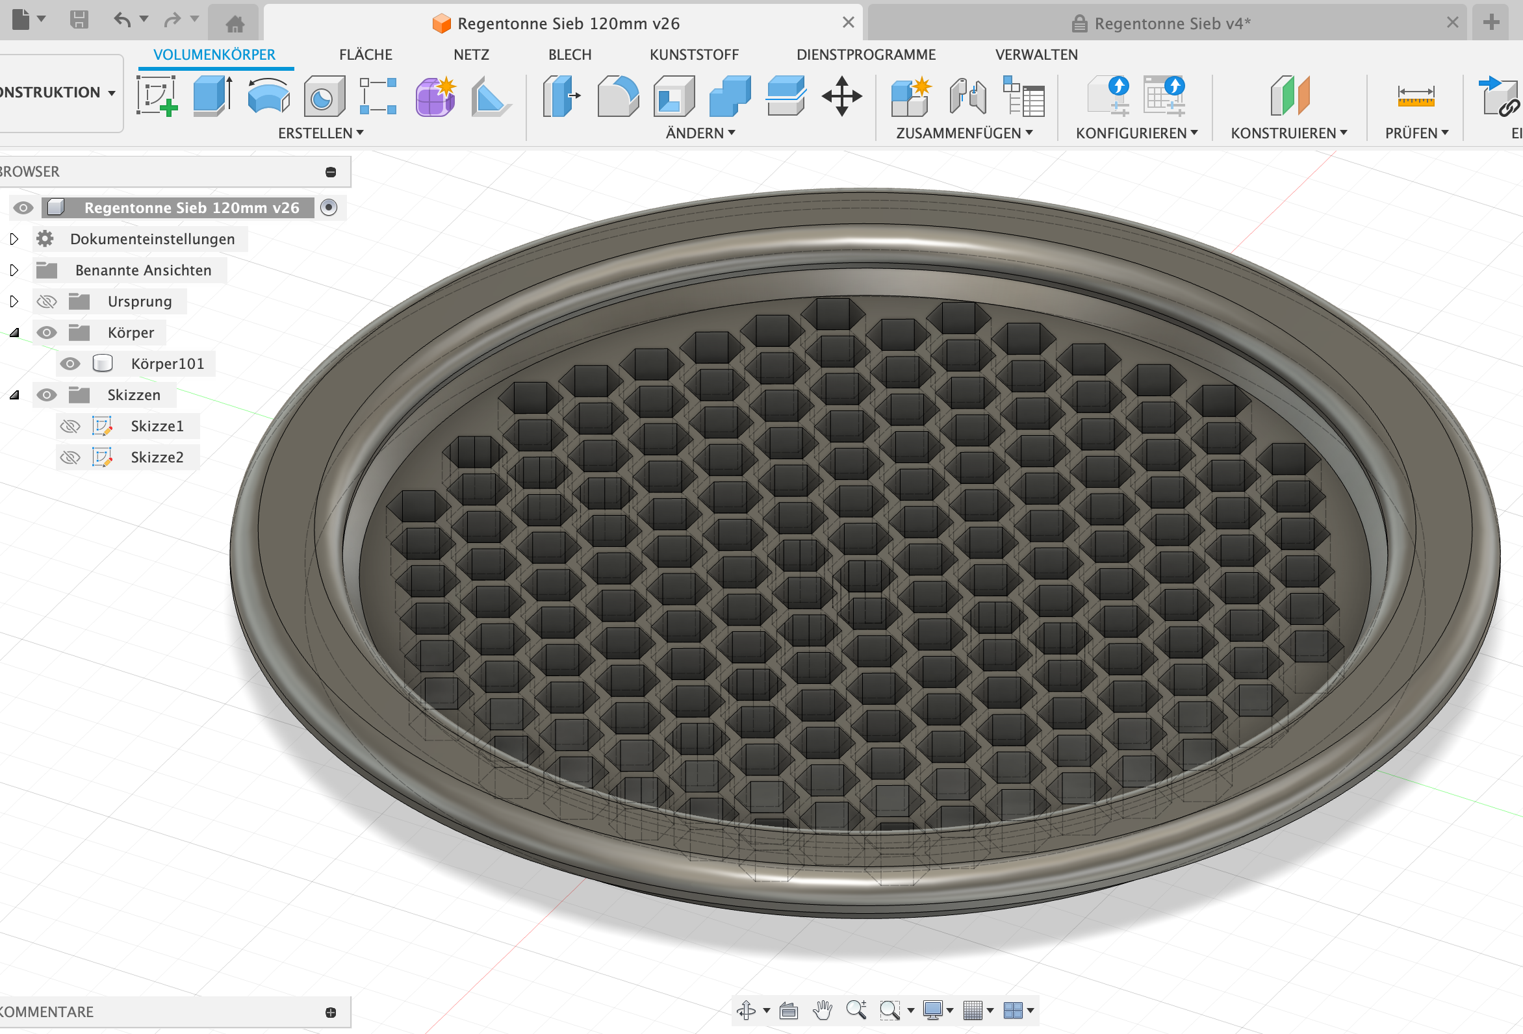Open the ÄNDERN dropdown menu

(700, 133)
